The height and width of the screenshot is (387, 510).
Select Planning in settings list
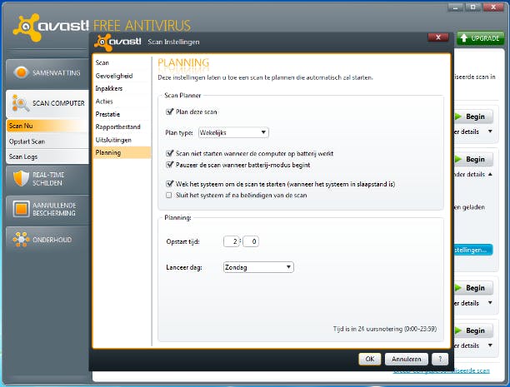(122, 152)
